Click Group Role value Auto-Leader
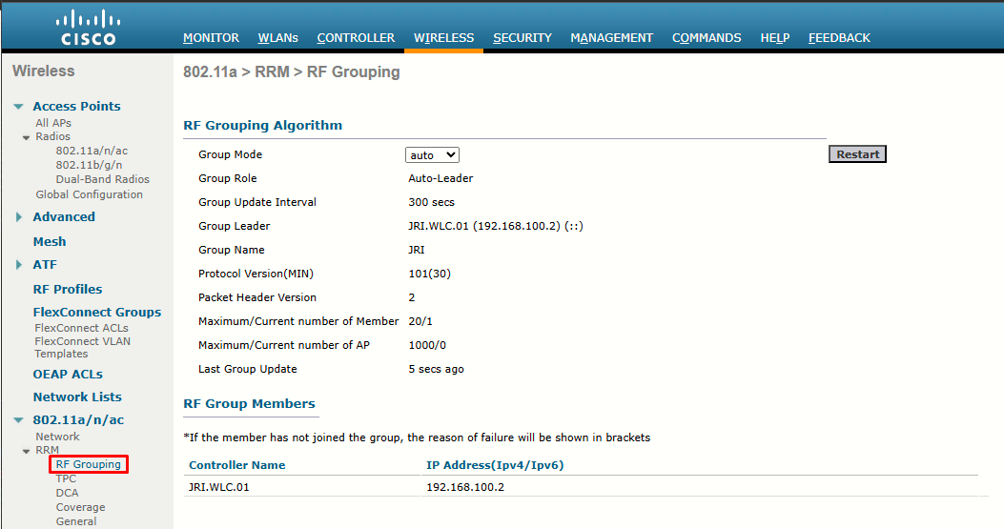 coord(441,178)
